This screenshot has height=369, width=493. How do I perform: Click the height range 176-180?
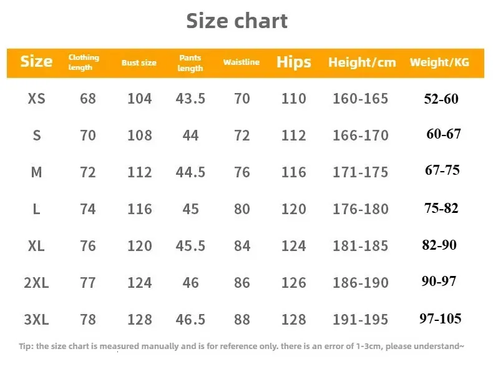[361, 209]
